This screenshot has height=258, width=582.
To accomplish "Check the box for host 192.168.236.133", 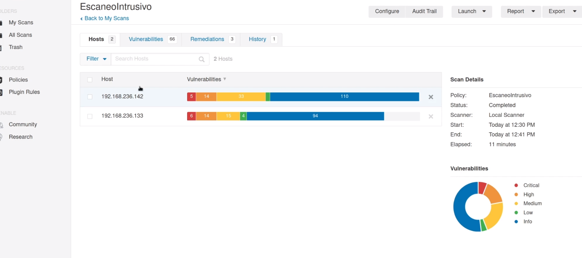I will click(x=90, y=116).
